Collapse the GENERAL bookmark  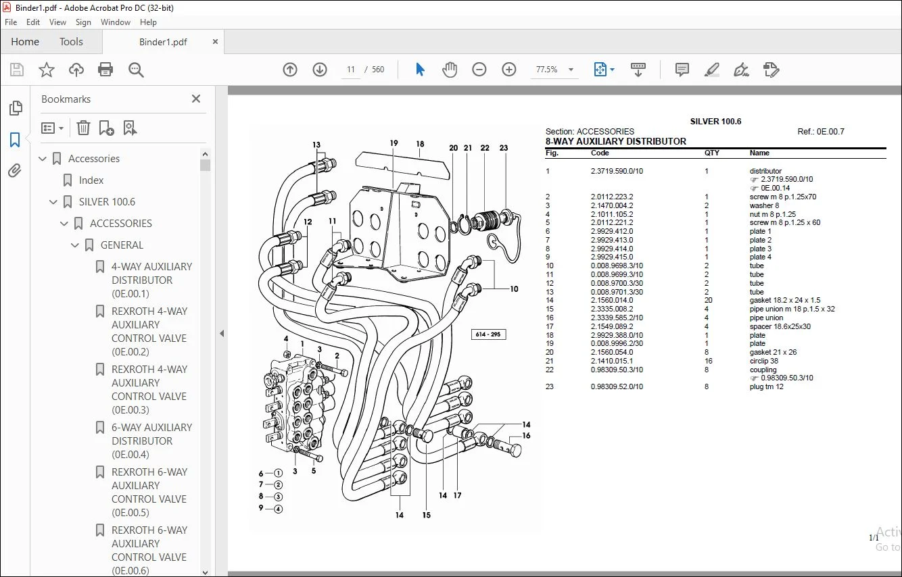pos(76,245)
